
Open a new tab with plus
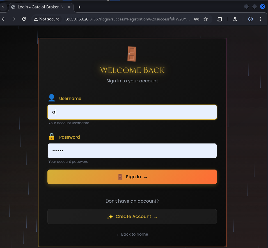point(79,7)
